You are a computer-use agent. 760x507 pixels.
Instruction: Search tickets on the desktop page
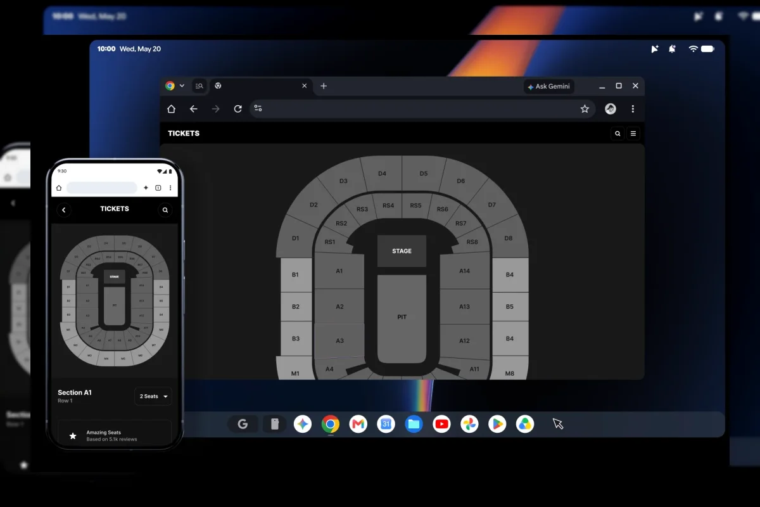[x=617, y=133]
